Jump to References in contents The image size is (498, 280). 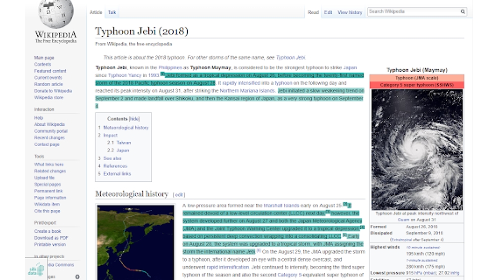115,166
